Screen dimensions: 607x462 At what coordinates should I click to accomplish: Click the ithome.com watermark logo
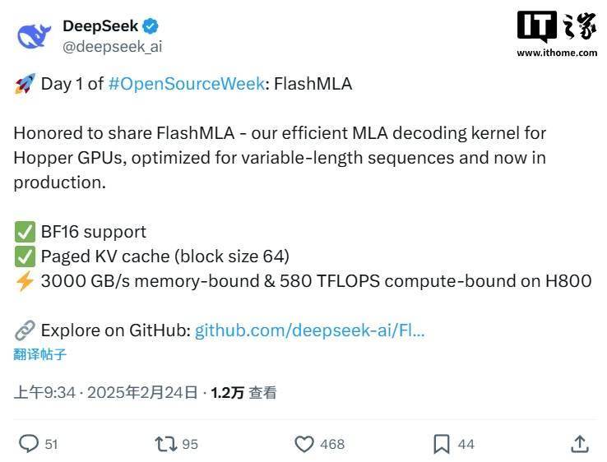tap(557, 34)
